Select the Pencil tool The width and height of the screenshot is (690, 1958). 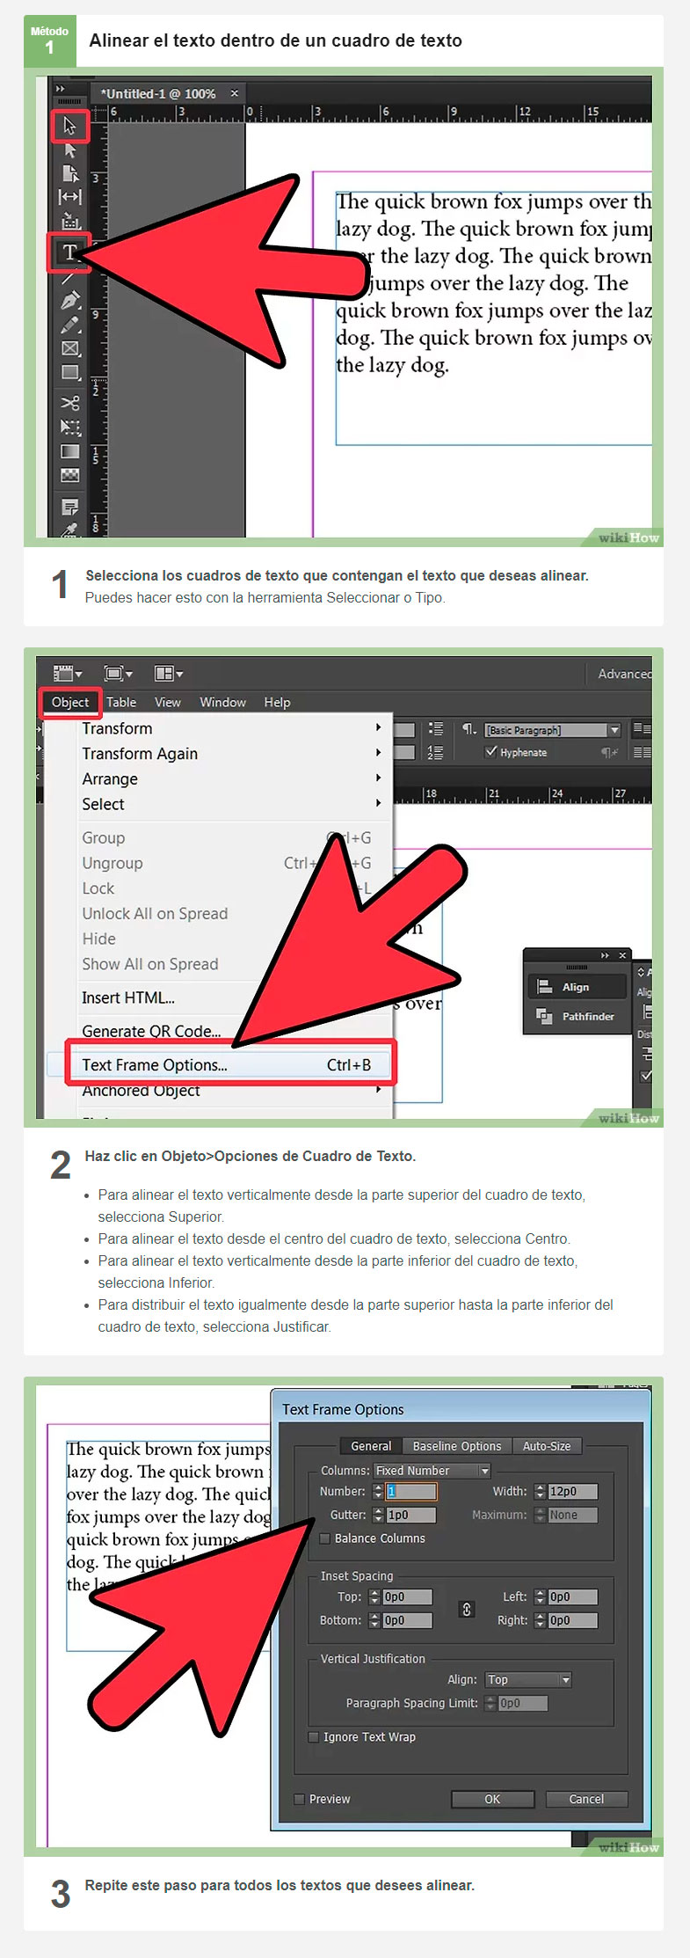(x=70, y=325)
